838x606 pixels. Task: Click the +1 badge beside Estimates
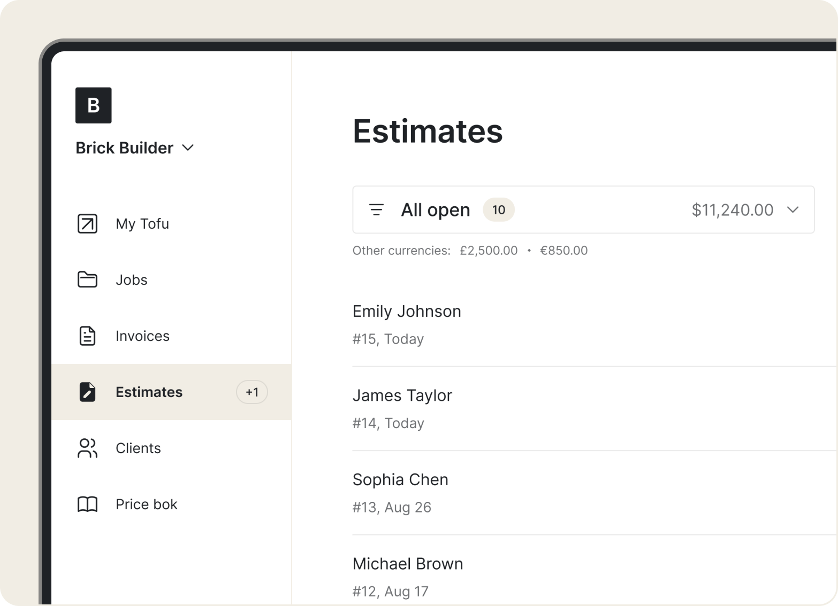point(252,392)
